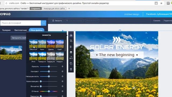Click the Untitled design title
Screen dimensions: 172x97
coord(132,14)
